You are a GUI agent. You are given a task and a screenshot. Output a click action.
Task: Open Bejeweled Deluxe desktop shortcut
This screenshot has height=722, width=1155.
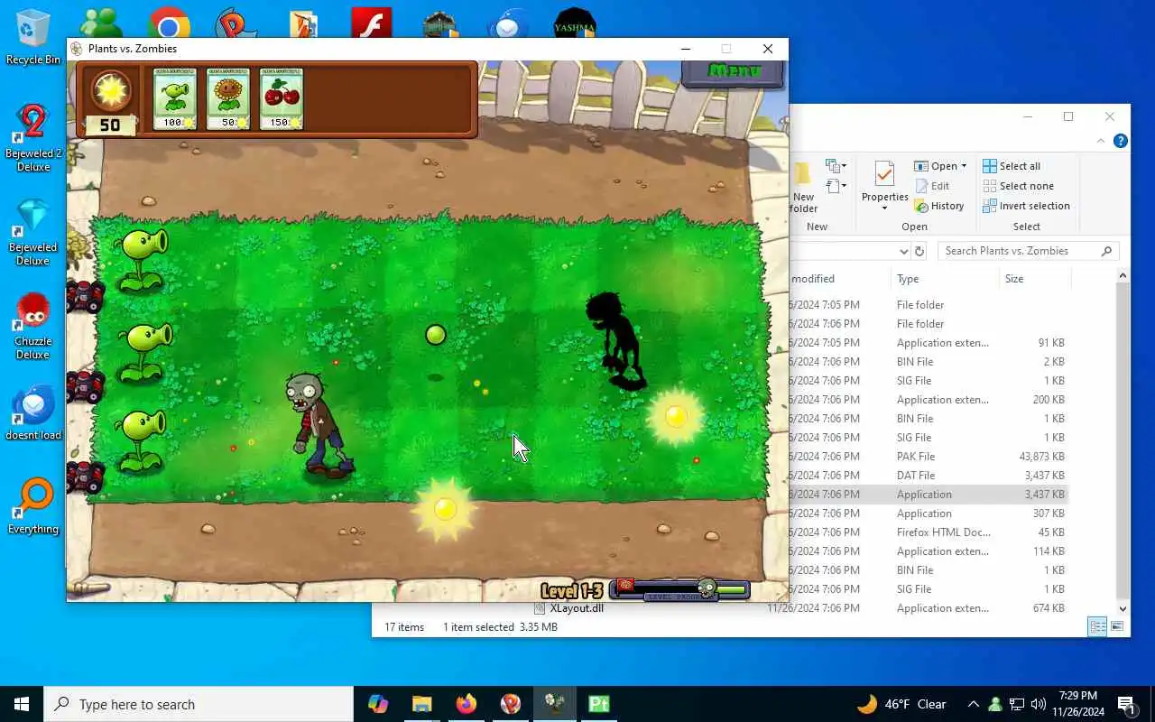click(x=33, y=232)
